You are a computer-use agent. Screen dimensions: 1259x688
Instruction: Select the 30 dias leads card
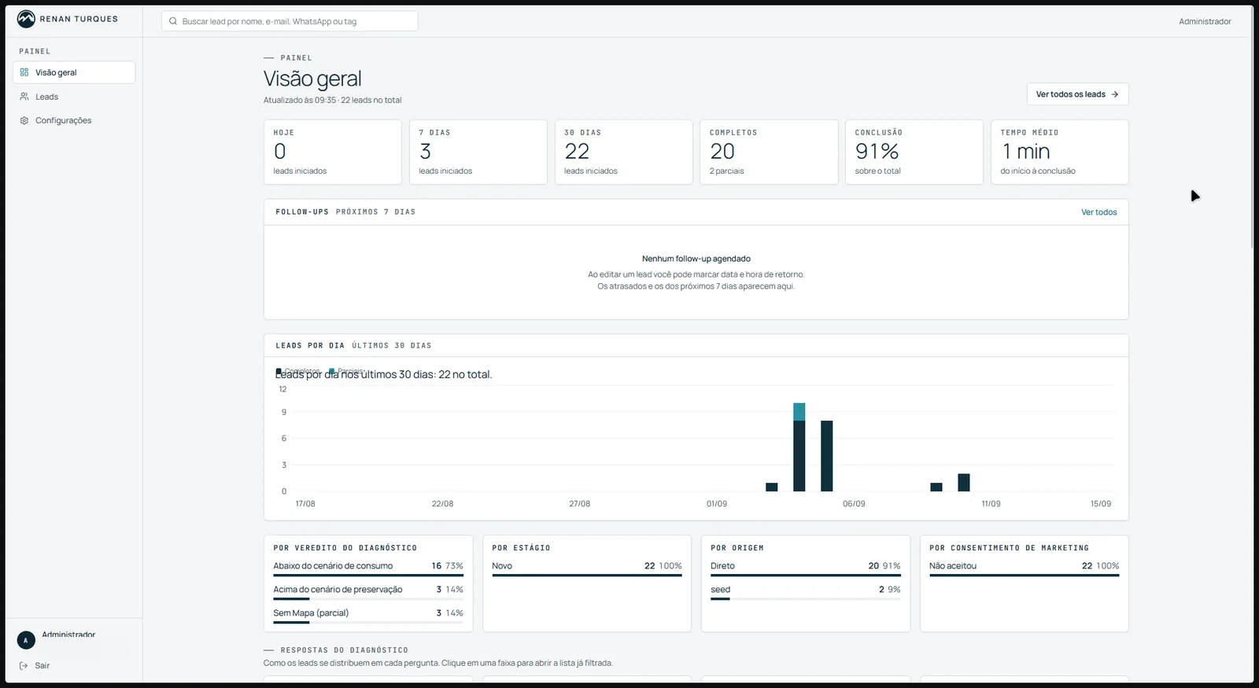pyautogui.click(x=623, y=152)
